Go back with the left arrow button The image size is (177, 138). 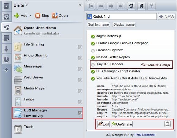tap(101, 6)
